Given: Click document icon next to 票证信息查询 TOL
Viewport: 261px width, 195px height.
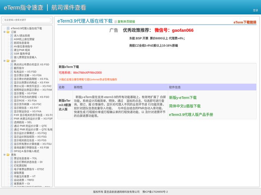Looking at the screenshot, I should click(12, 159).
